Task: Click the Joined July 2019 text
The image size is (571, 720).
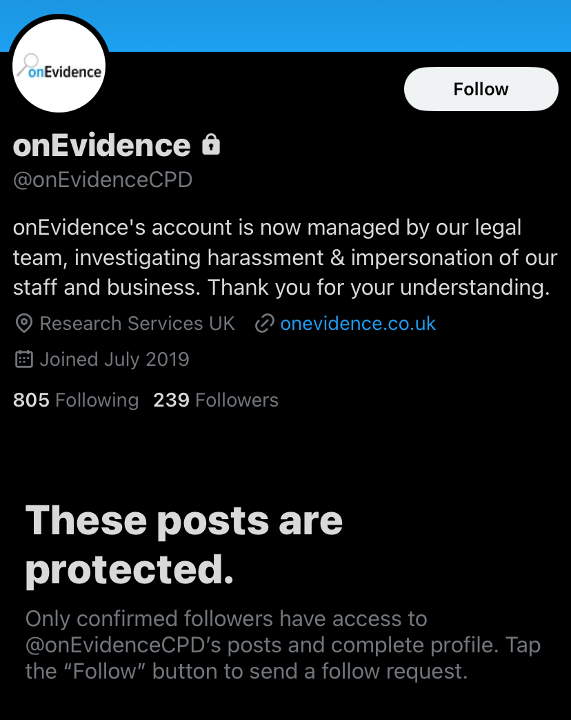Action: pos(114,359)
